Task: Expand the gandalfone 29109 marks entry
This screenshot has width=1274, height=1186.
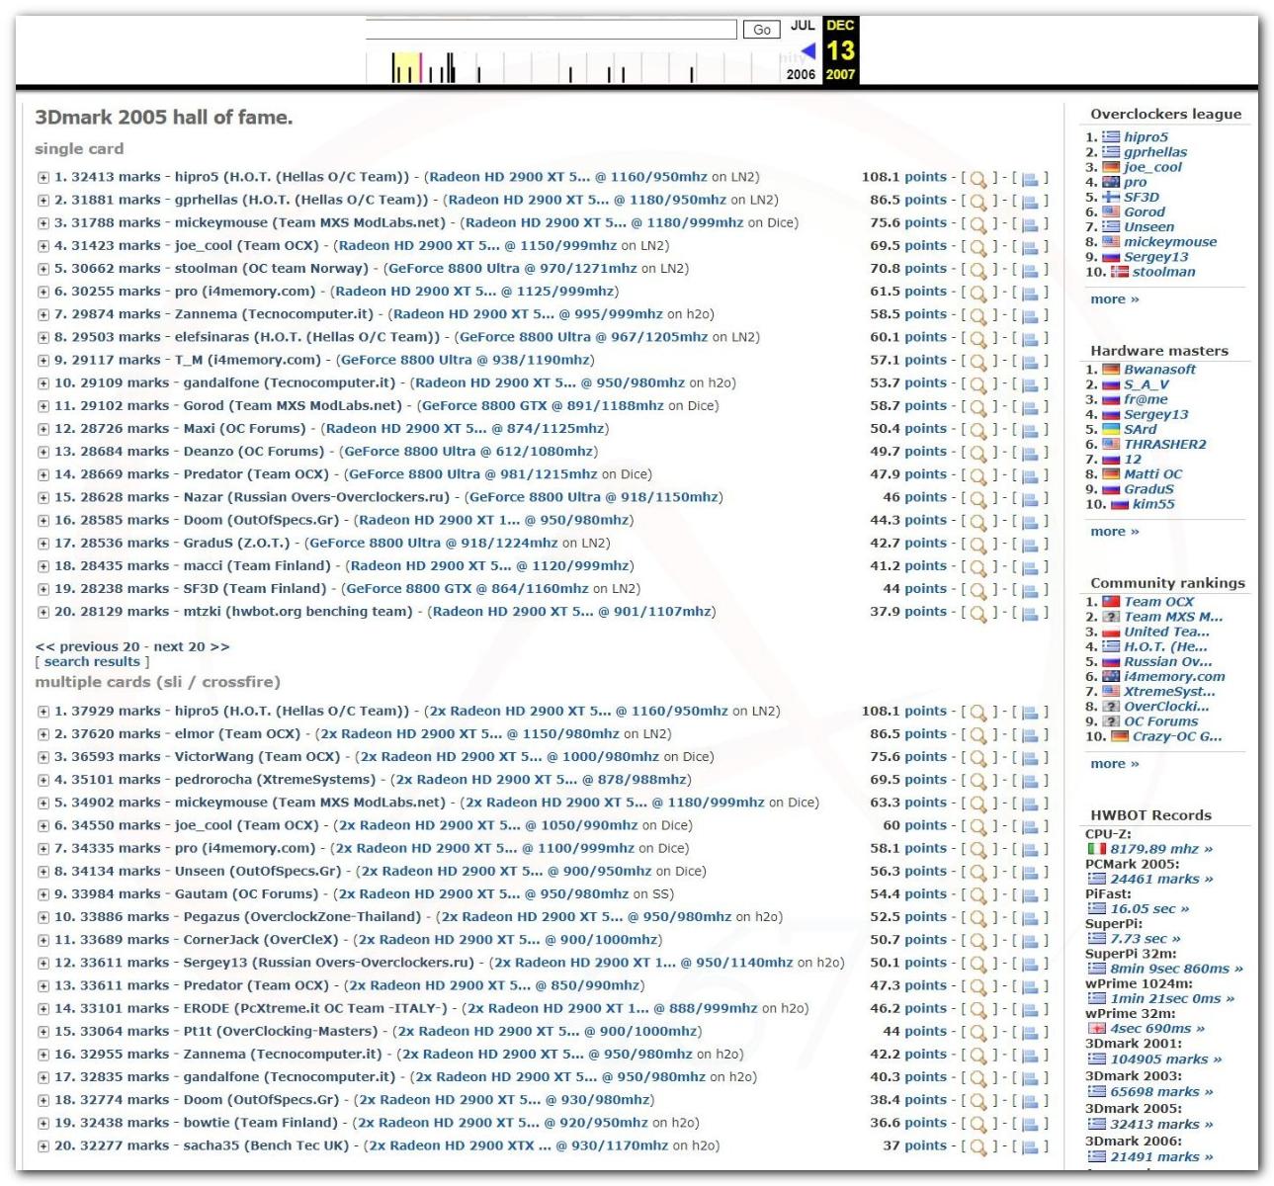Action: (43, 383)
